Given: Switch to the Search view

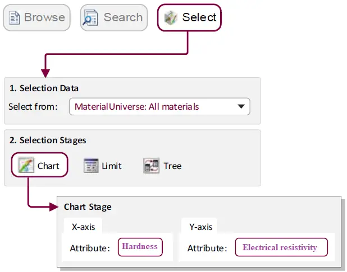Looking at the screenshot, I should [x=114, y=18].
